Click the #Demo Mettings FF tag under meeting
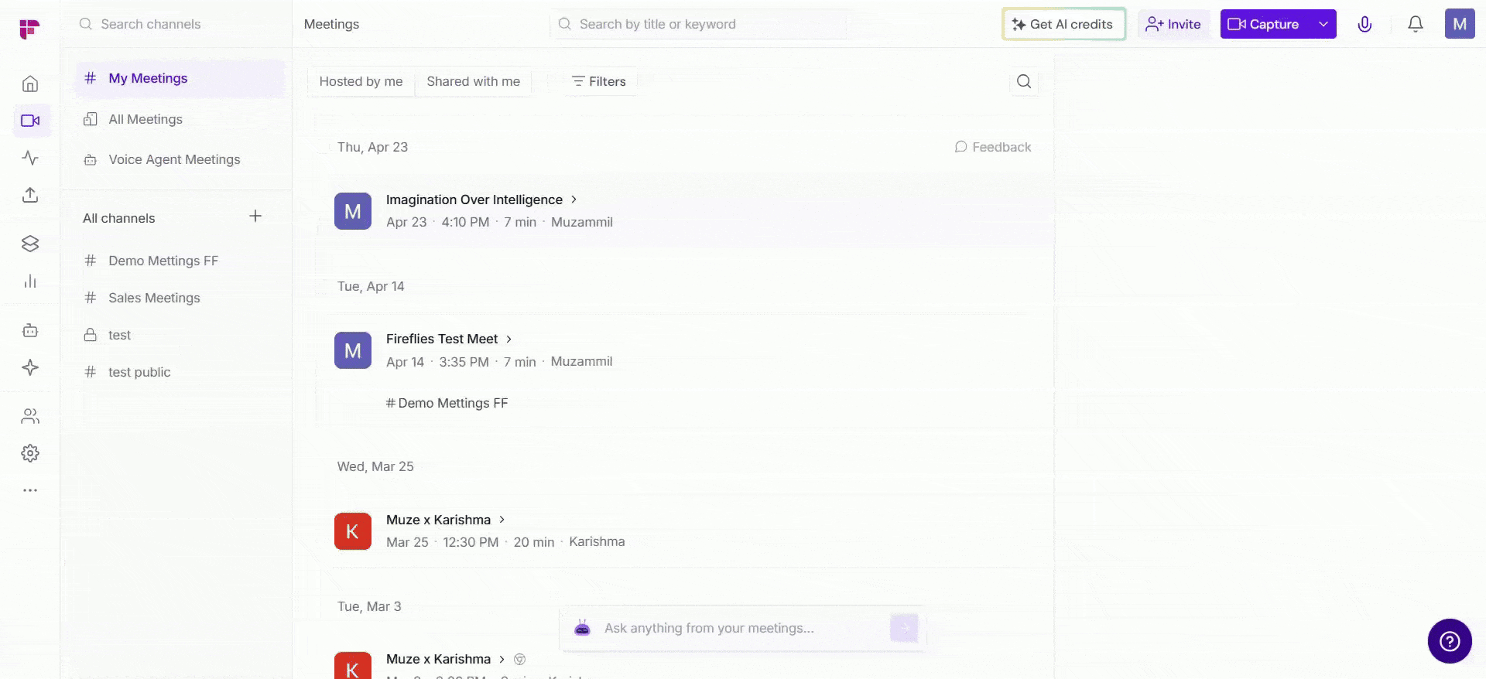Screen dimensions: 1486x679 (x=447, y=403)
